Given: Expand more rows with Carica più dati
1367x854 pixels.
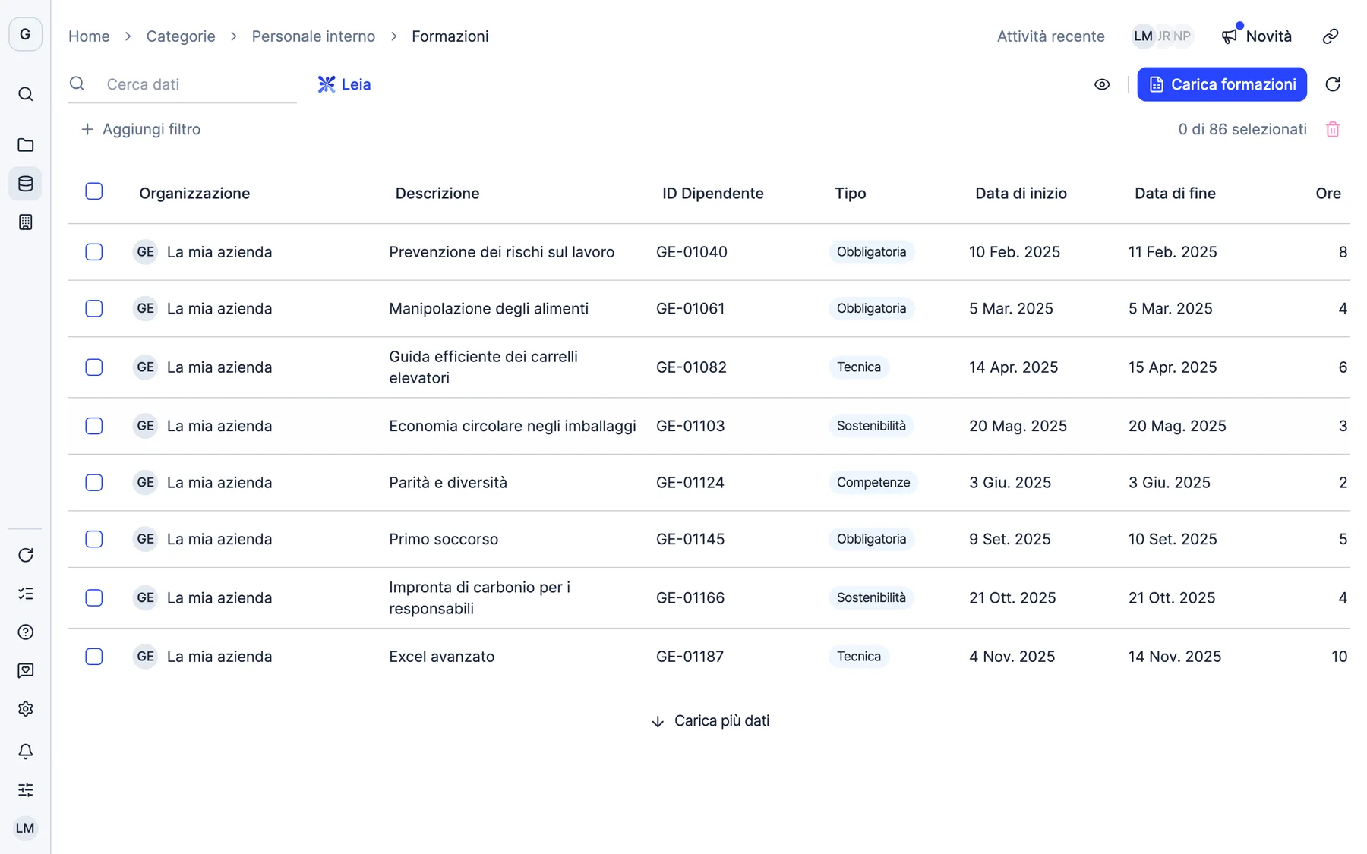Looking at the screenshot, I should (x=710, y=721).
